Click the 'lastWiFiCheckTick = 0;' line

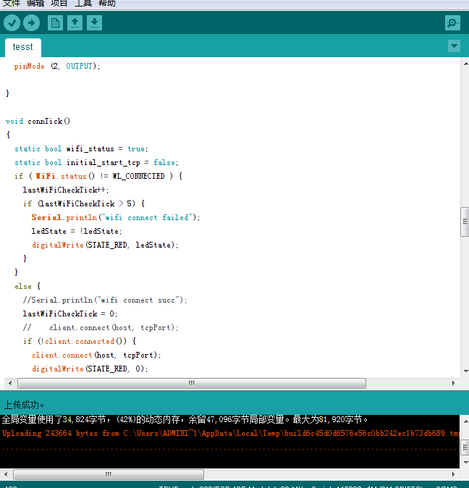[x=70, y=314]
